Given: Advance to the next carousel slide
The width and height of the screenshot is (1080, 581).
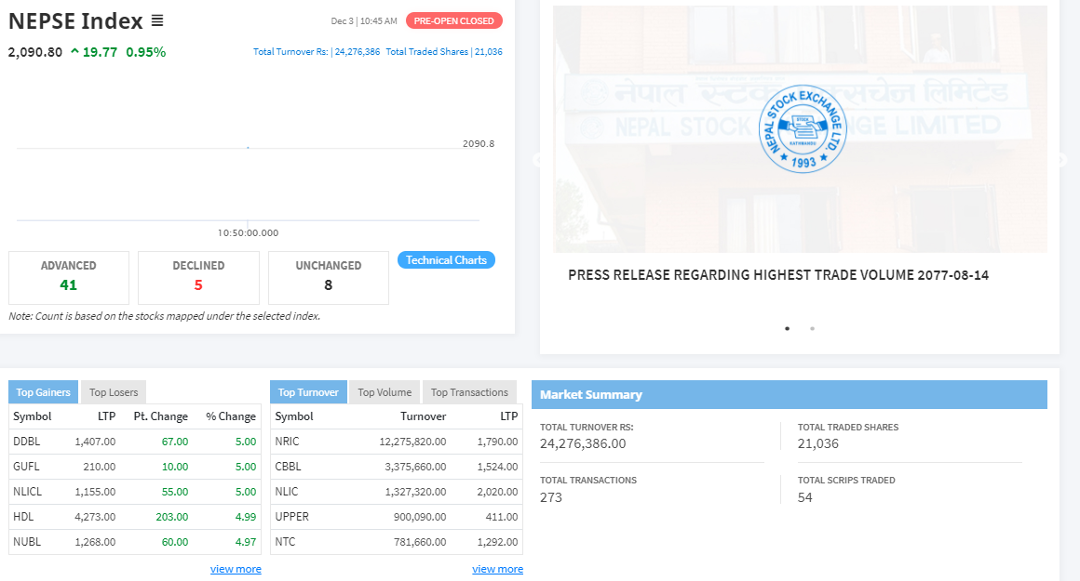Looking at the screenshot, I should pos(1061,160).
